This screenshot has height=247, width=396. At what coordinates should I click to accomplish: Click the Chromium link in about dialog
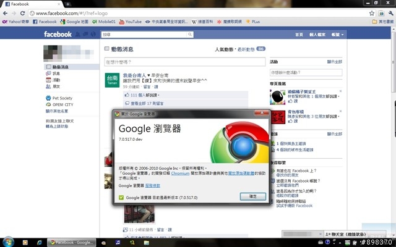tap(180, 174)
